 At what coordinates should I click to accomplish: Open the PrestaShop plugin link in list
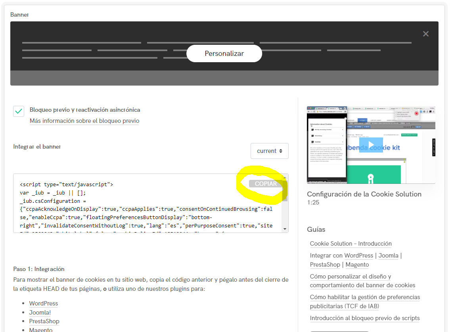pos(44,321)
